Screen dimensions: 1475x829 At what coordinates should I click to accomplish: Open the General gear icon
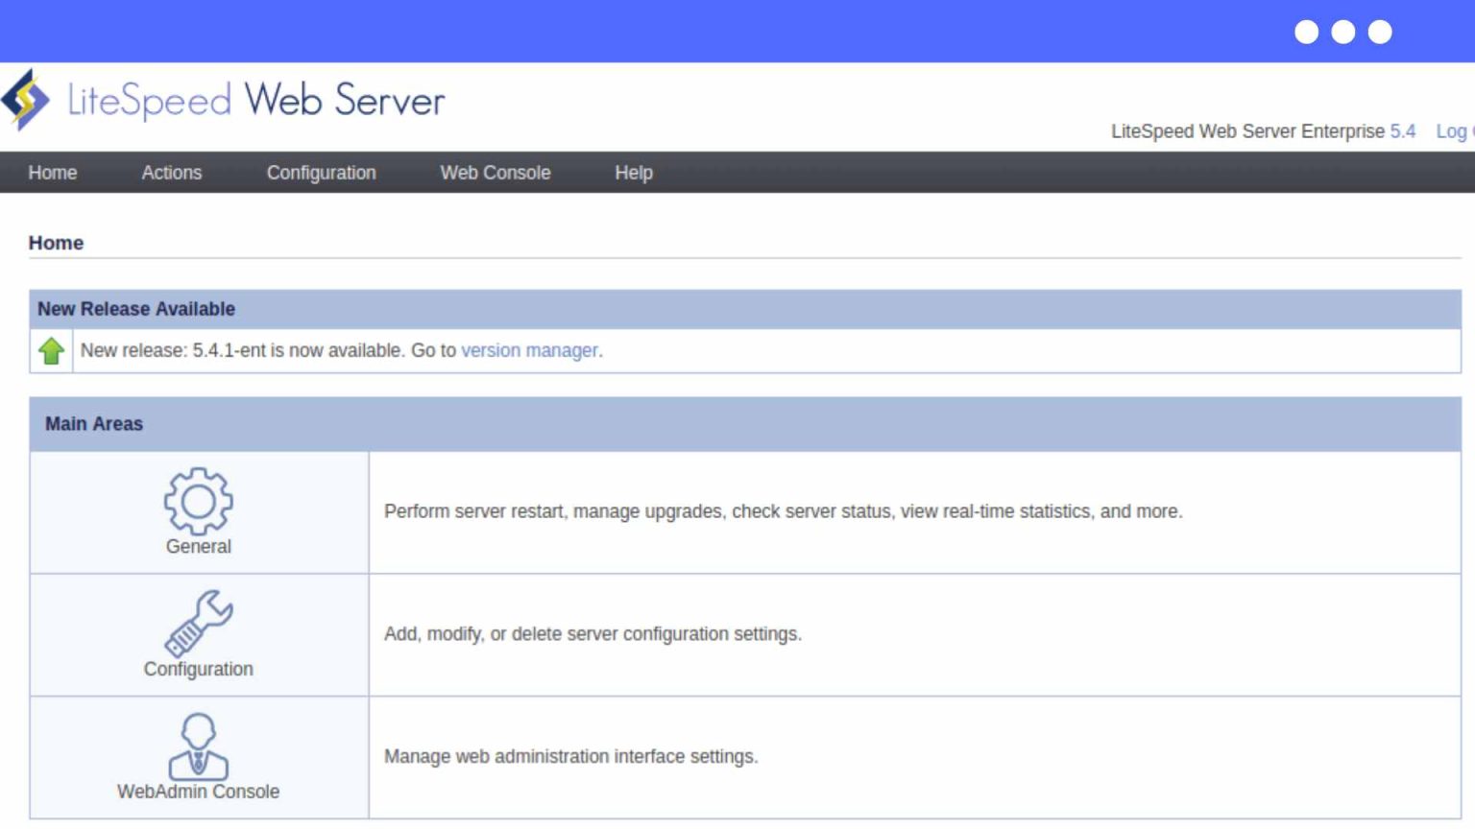point(199,501)
